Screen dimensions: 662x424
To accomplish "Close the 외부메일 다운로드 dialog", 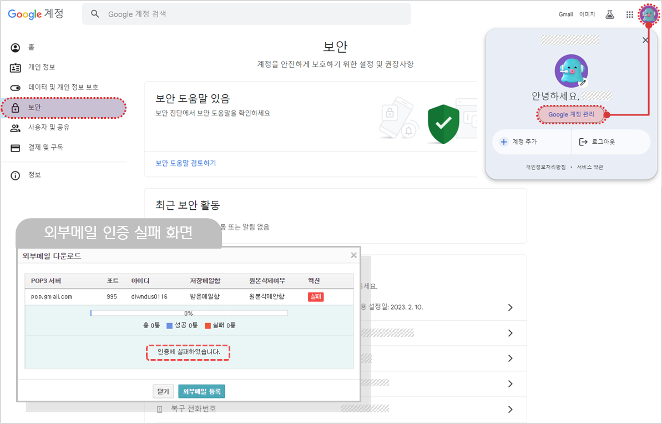I will pyautogui.click(x=353, y=255).
